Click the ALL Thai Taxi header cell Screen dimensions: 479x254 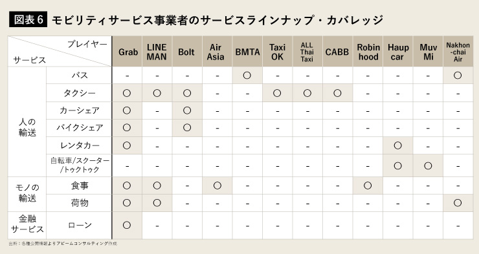pyautogui.click(x=307, y=52)
